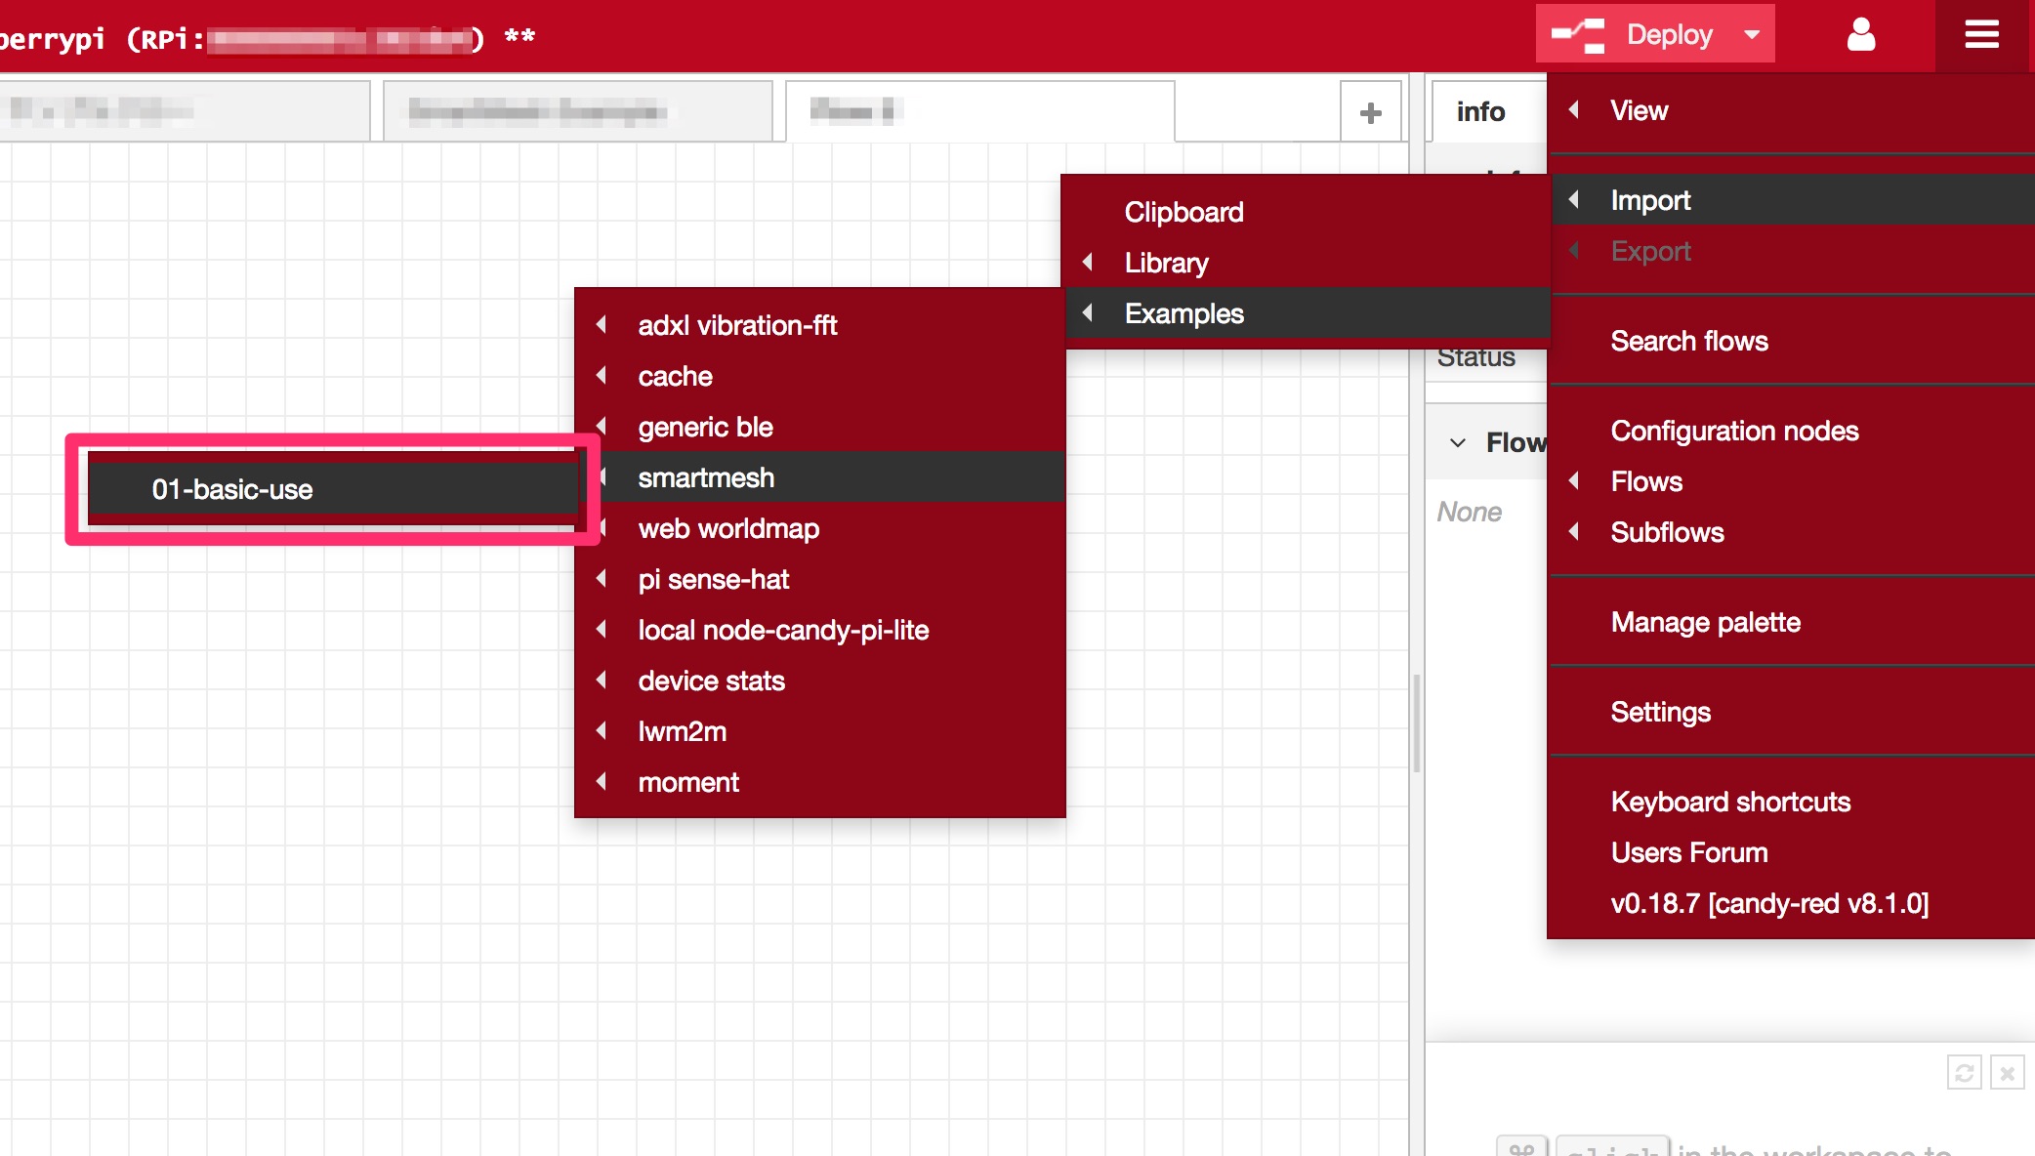Open the web worldmap examples
The image size is (2035, 1156).
tap(820, 528)
